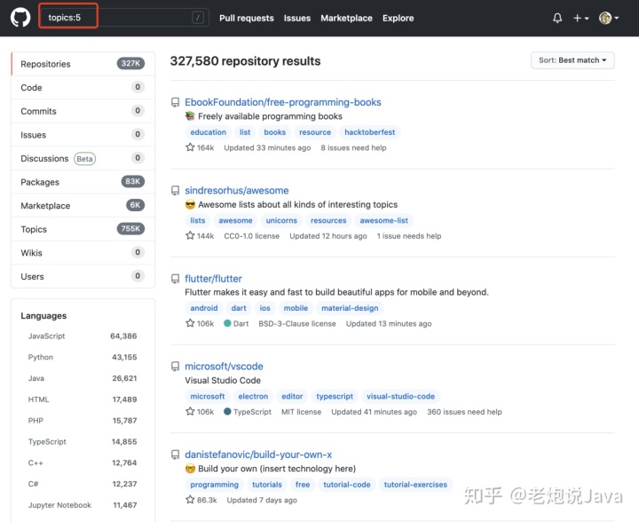Click the books topic tag
The height and width of the screenshot is (522, 639).
274,132
